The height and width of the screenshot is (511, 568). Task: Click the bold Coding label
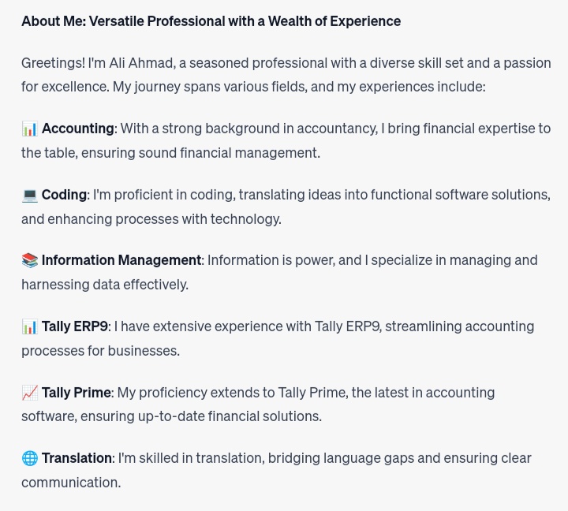coord(64,195)
